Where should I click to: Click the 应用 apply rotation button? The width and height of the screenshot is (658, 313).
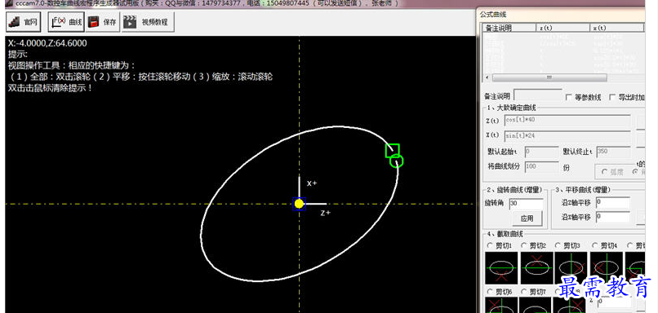(x=527, y=218)
